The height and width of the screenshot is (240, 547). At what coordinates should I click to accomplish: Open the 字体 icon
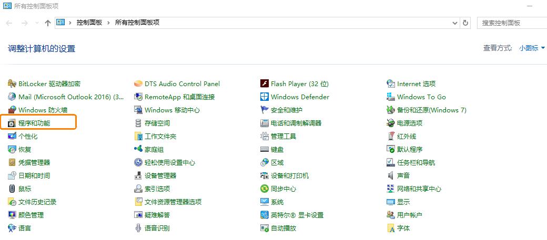pos(391,228)
